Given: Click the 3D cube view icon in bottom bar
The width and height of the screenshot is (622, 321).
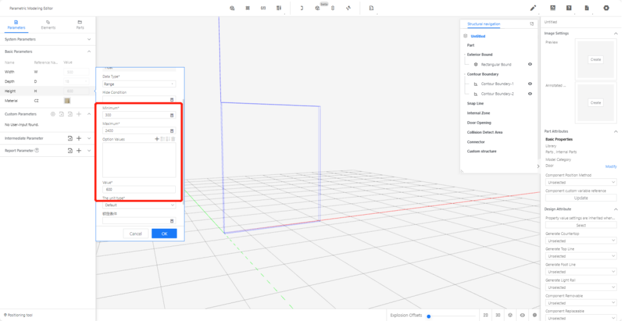Looking at the screenshot, I should [x=510, y=315].
